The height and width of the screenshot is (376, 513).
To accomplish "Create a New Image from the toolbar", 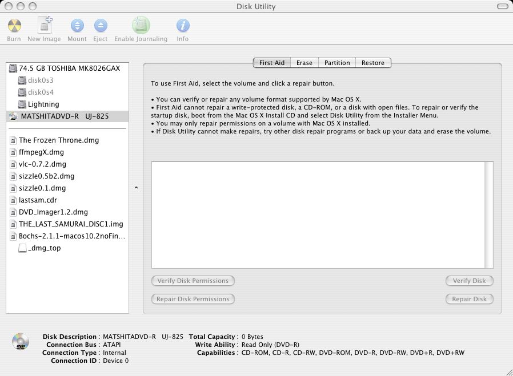I will point(45,25).
